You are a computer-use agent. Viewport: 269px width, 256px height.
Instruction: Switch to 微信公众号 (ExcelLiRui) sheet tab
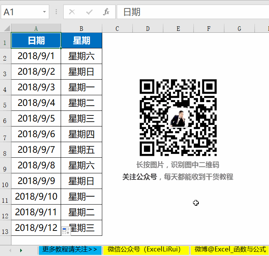pyautogui.click(x=146, y=250)
